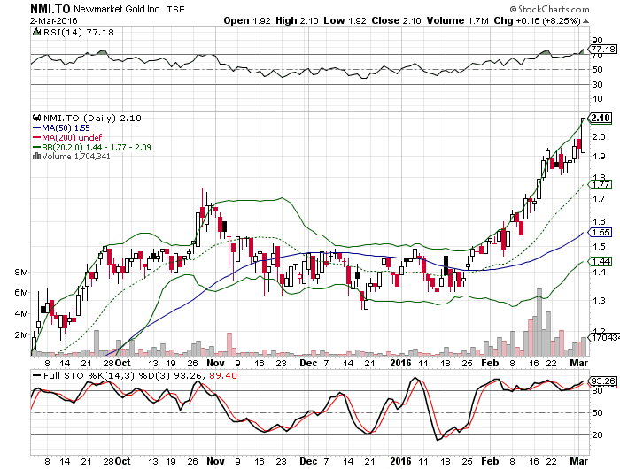Click the 2M volume axis label
The width and height of the screenshot is (620, 469).
[21, 334]
